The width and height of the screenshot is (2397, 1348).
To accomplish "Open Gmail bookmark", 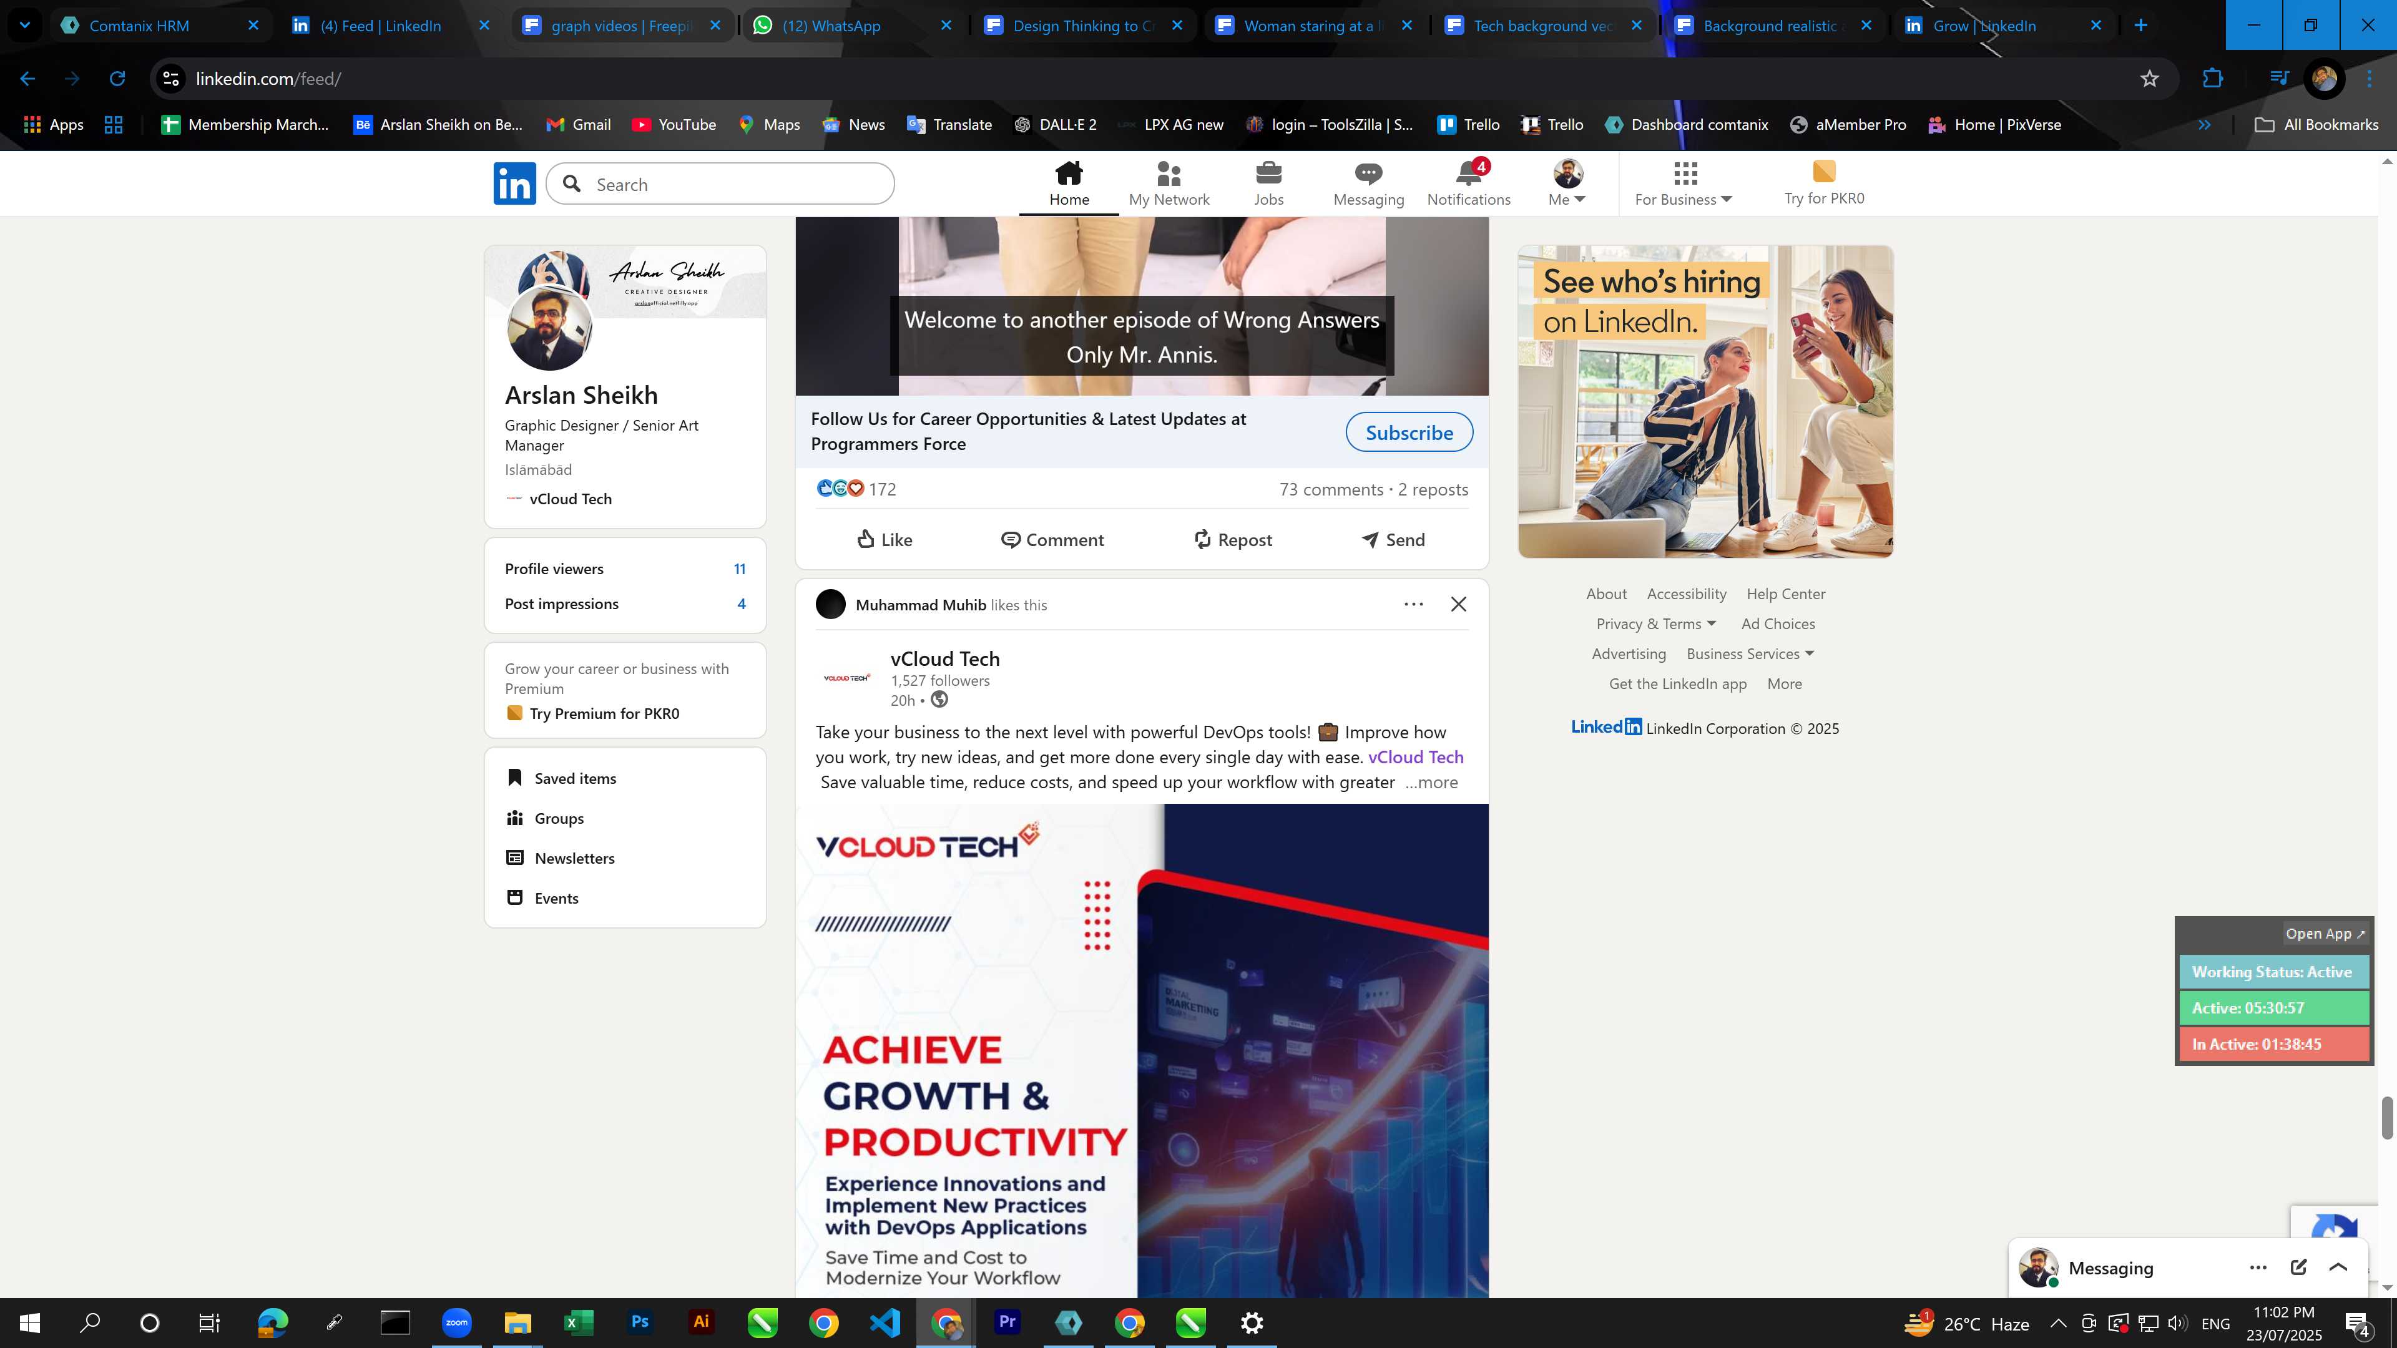I will pos(578,125).
